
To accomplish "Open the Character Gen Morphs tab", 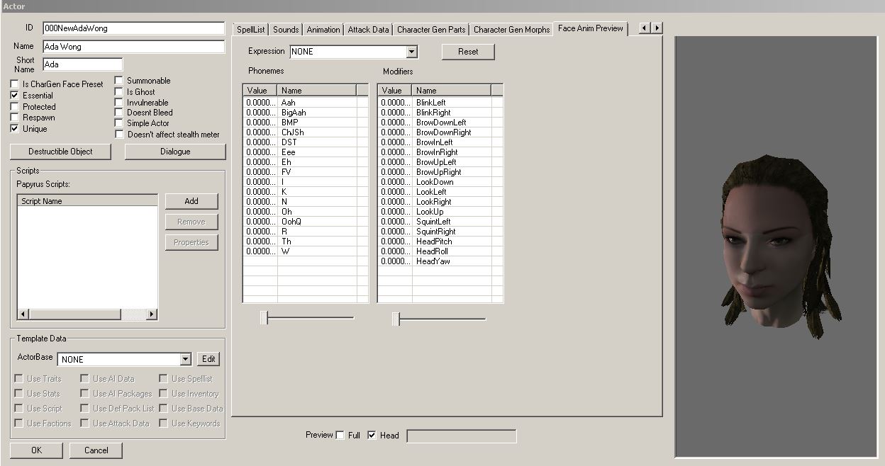I will tap(511, 30).
